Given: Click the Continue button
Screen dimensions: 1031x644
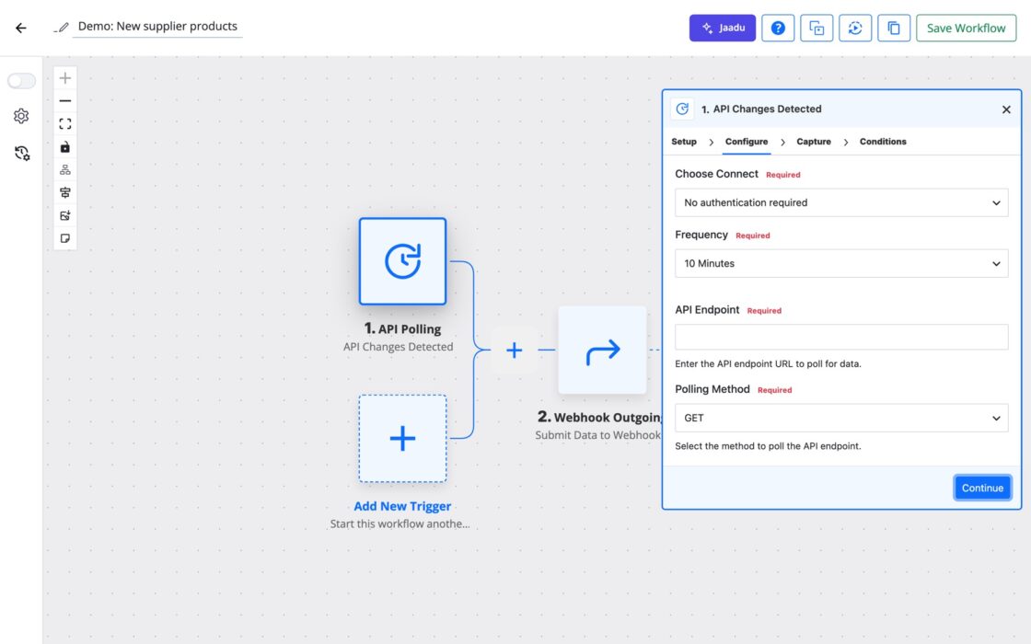Looking at the screenshot, I should click(982, 488).
